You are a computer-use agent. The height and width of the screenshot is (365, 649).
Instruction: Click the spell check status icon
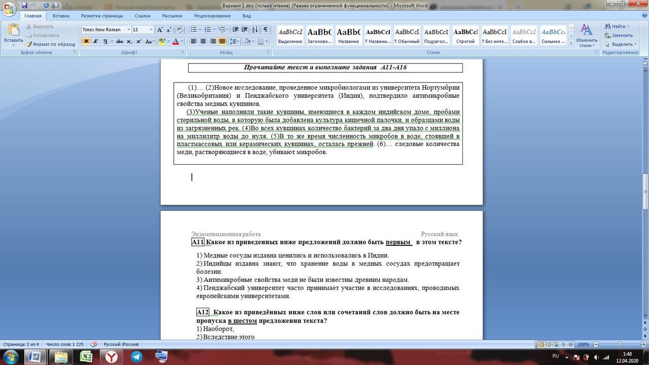94,344
